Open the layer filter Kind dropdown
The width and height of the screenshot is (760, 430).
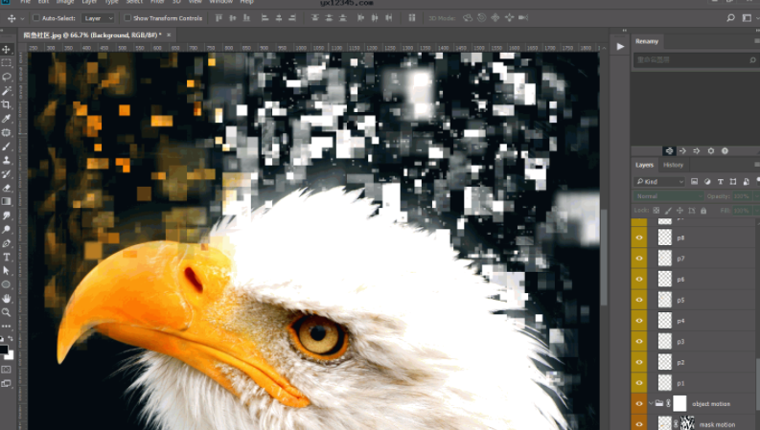[659, 182]
